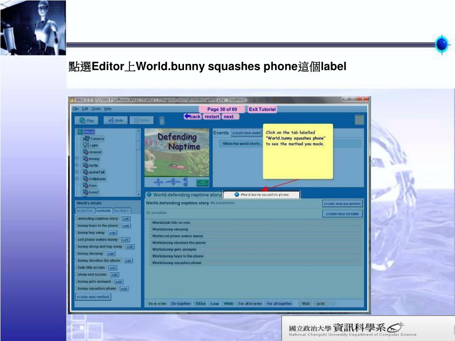
Task: Open the Help menu
Action: click(108, 109)
